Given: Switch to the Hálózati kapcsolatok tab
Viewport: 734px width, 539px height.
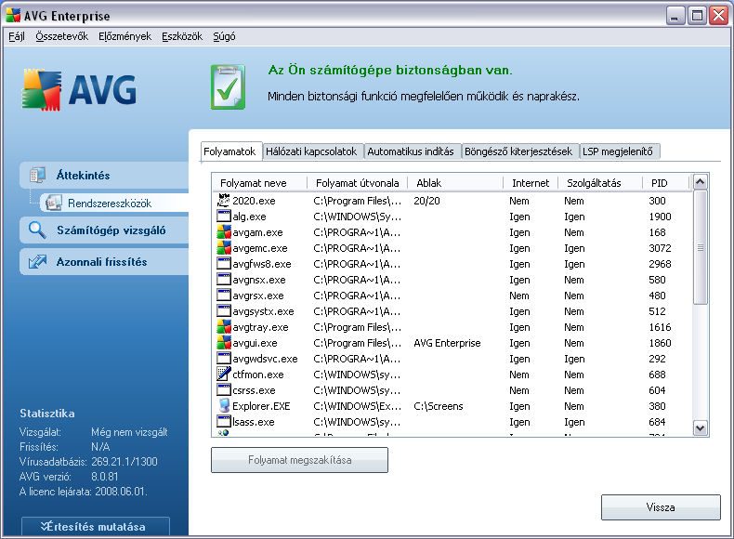Looking at the screenshot, I should tap(313, 151).
